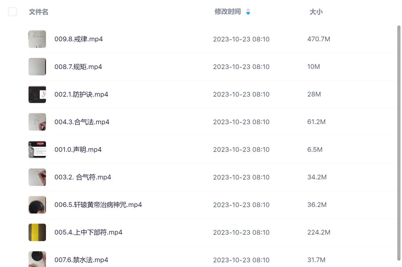Tick the select-all checkbox
402x267 pixels.
click(13, 12)
